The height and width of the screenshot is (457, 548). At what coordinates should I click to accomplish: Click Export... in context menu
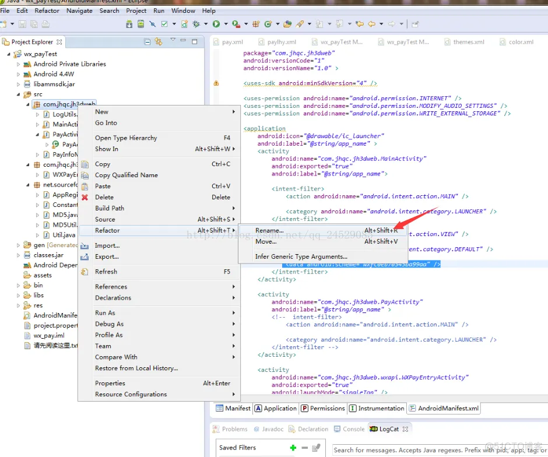159,257
